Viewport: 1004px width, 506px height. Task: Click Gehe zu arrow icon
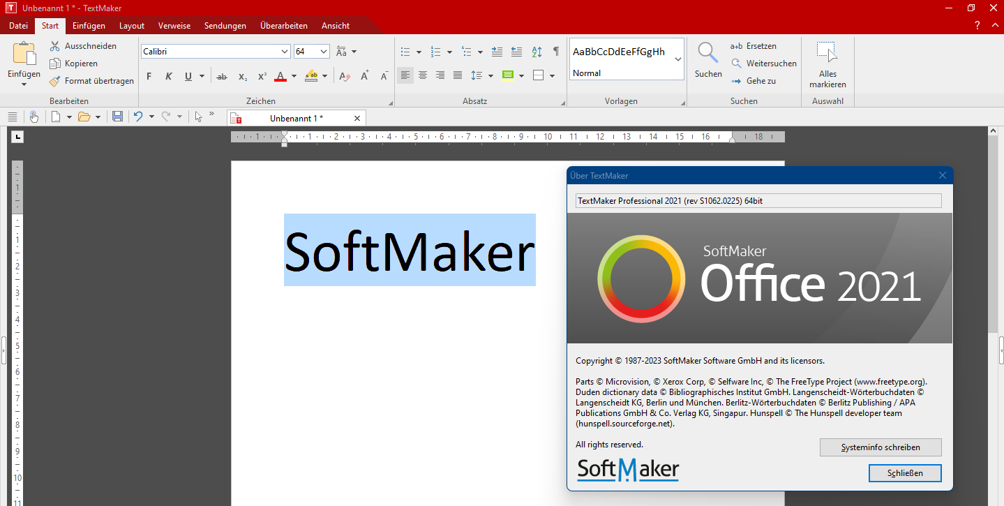(x=736, y=81)
